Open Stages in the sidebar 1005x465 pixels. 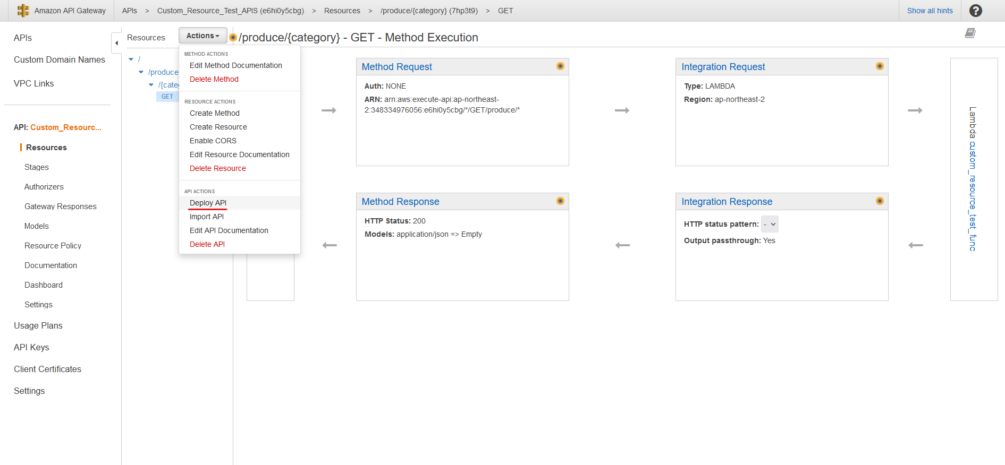[x=37, y=167]
